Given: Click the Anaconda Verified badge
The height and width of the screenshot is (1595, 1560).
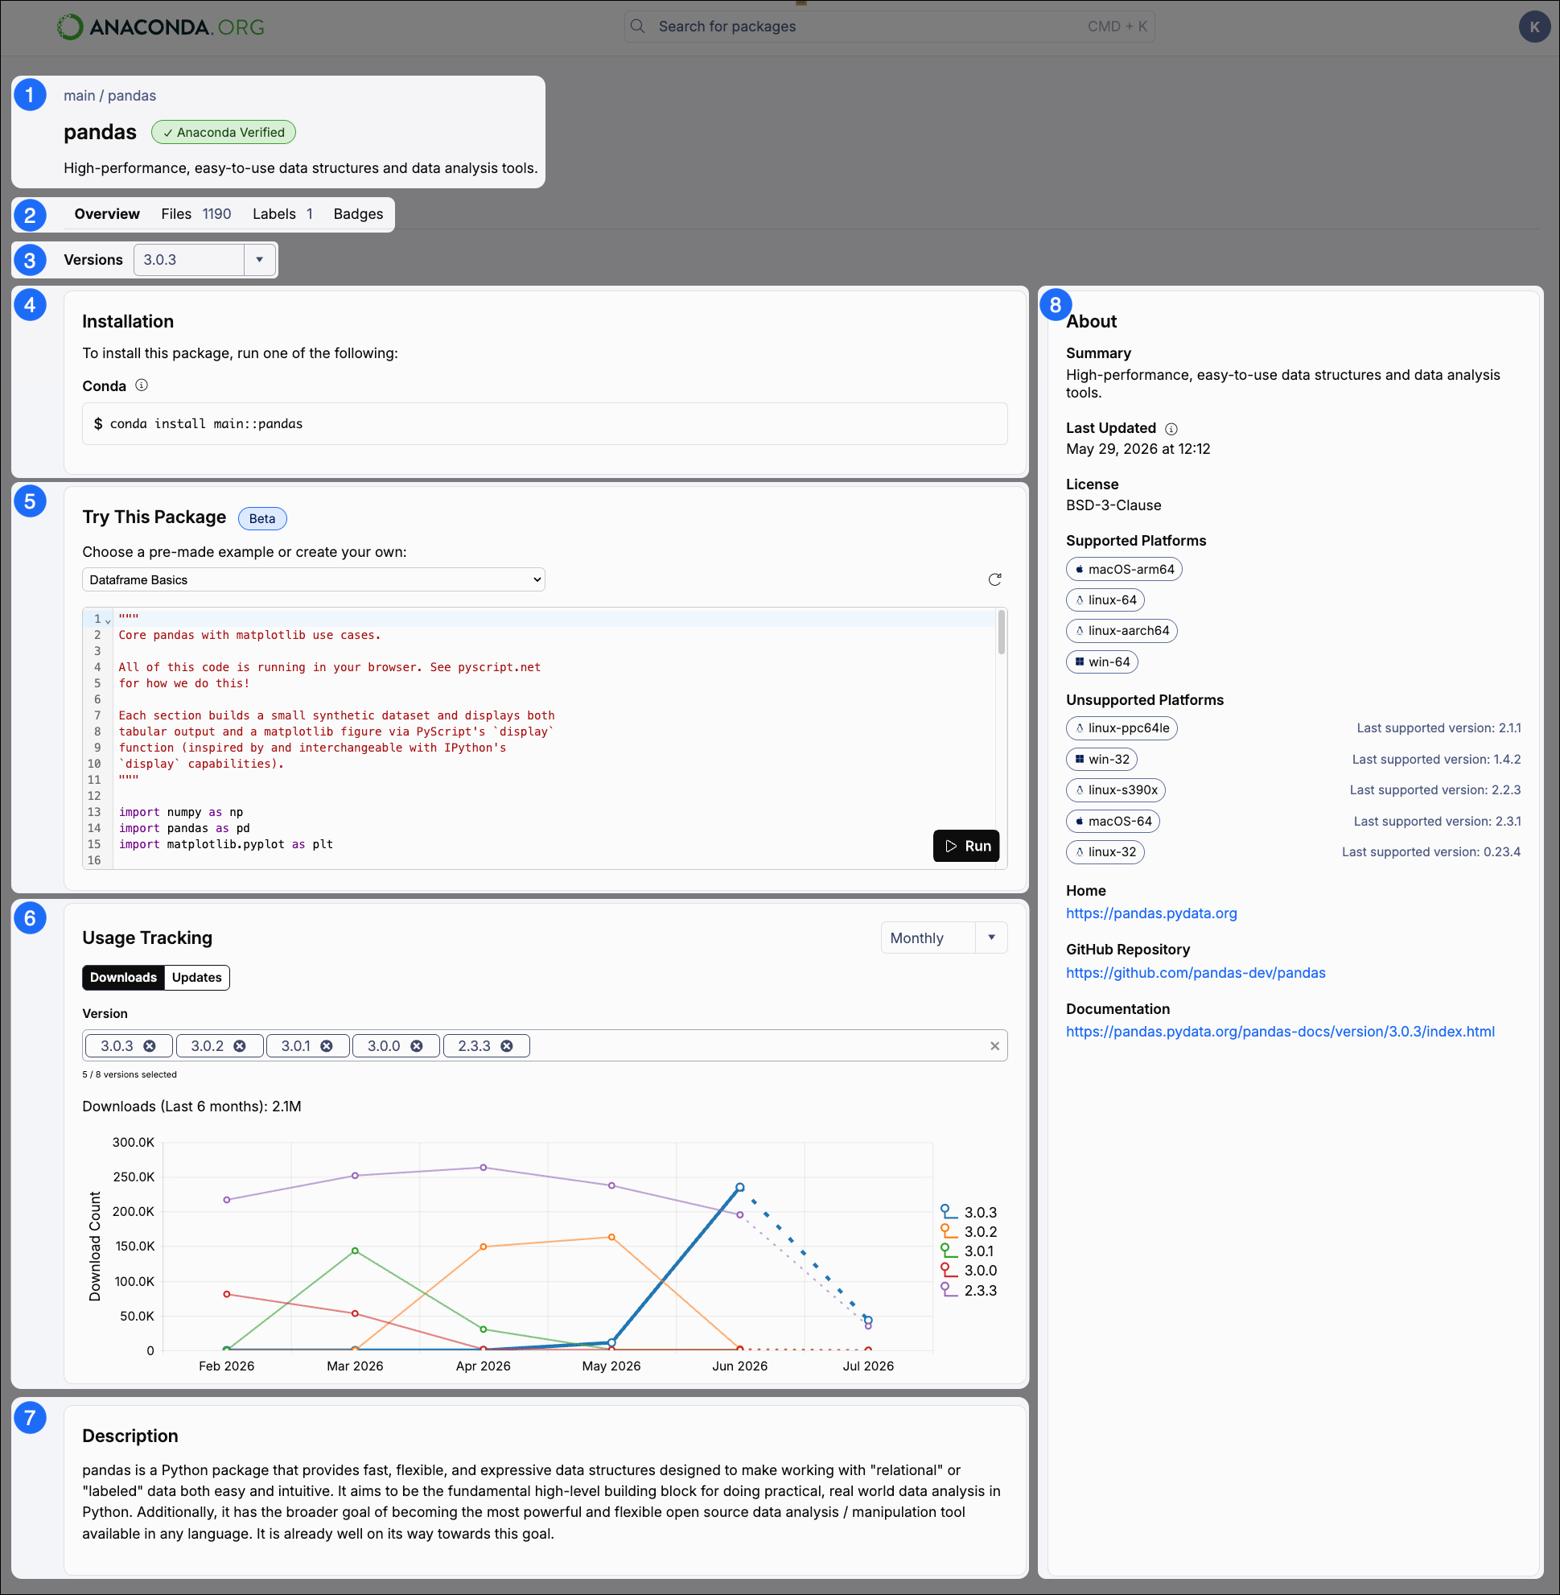Looking at the screenshot, I should click(x=224, y=132).
